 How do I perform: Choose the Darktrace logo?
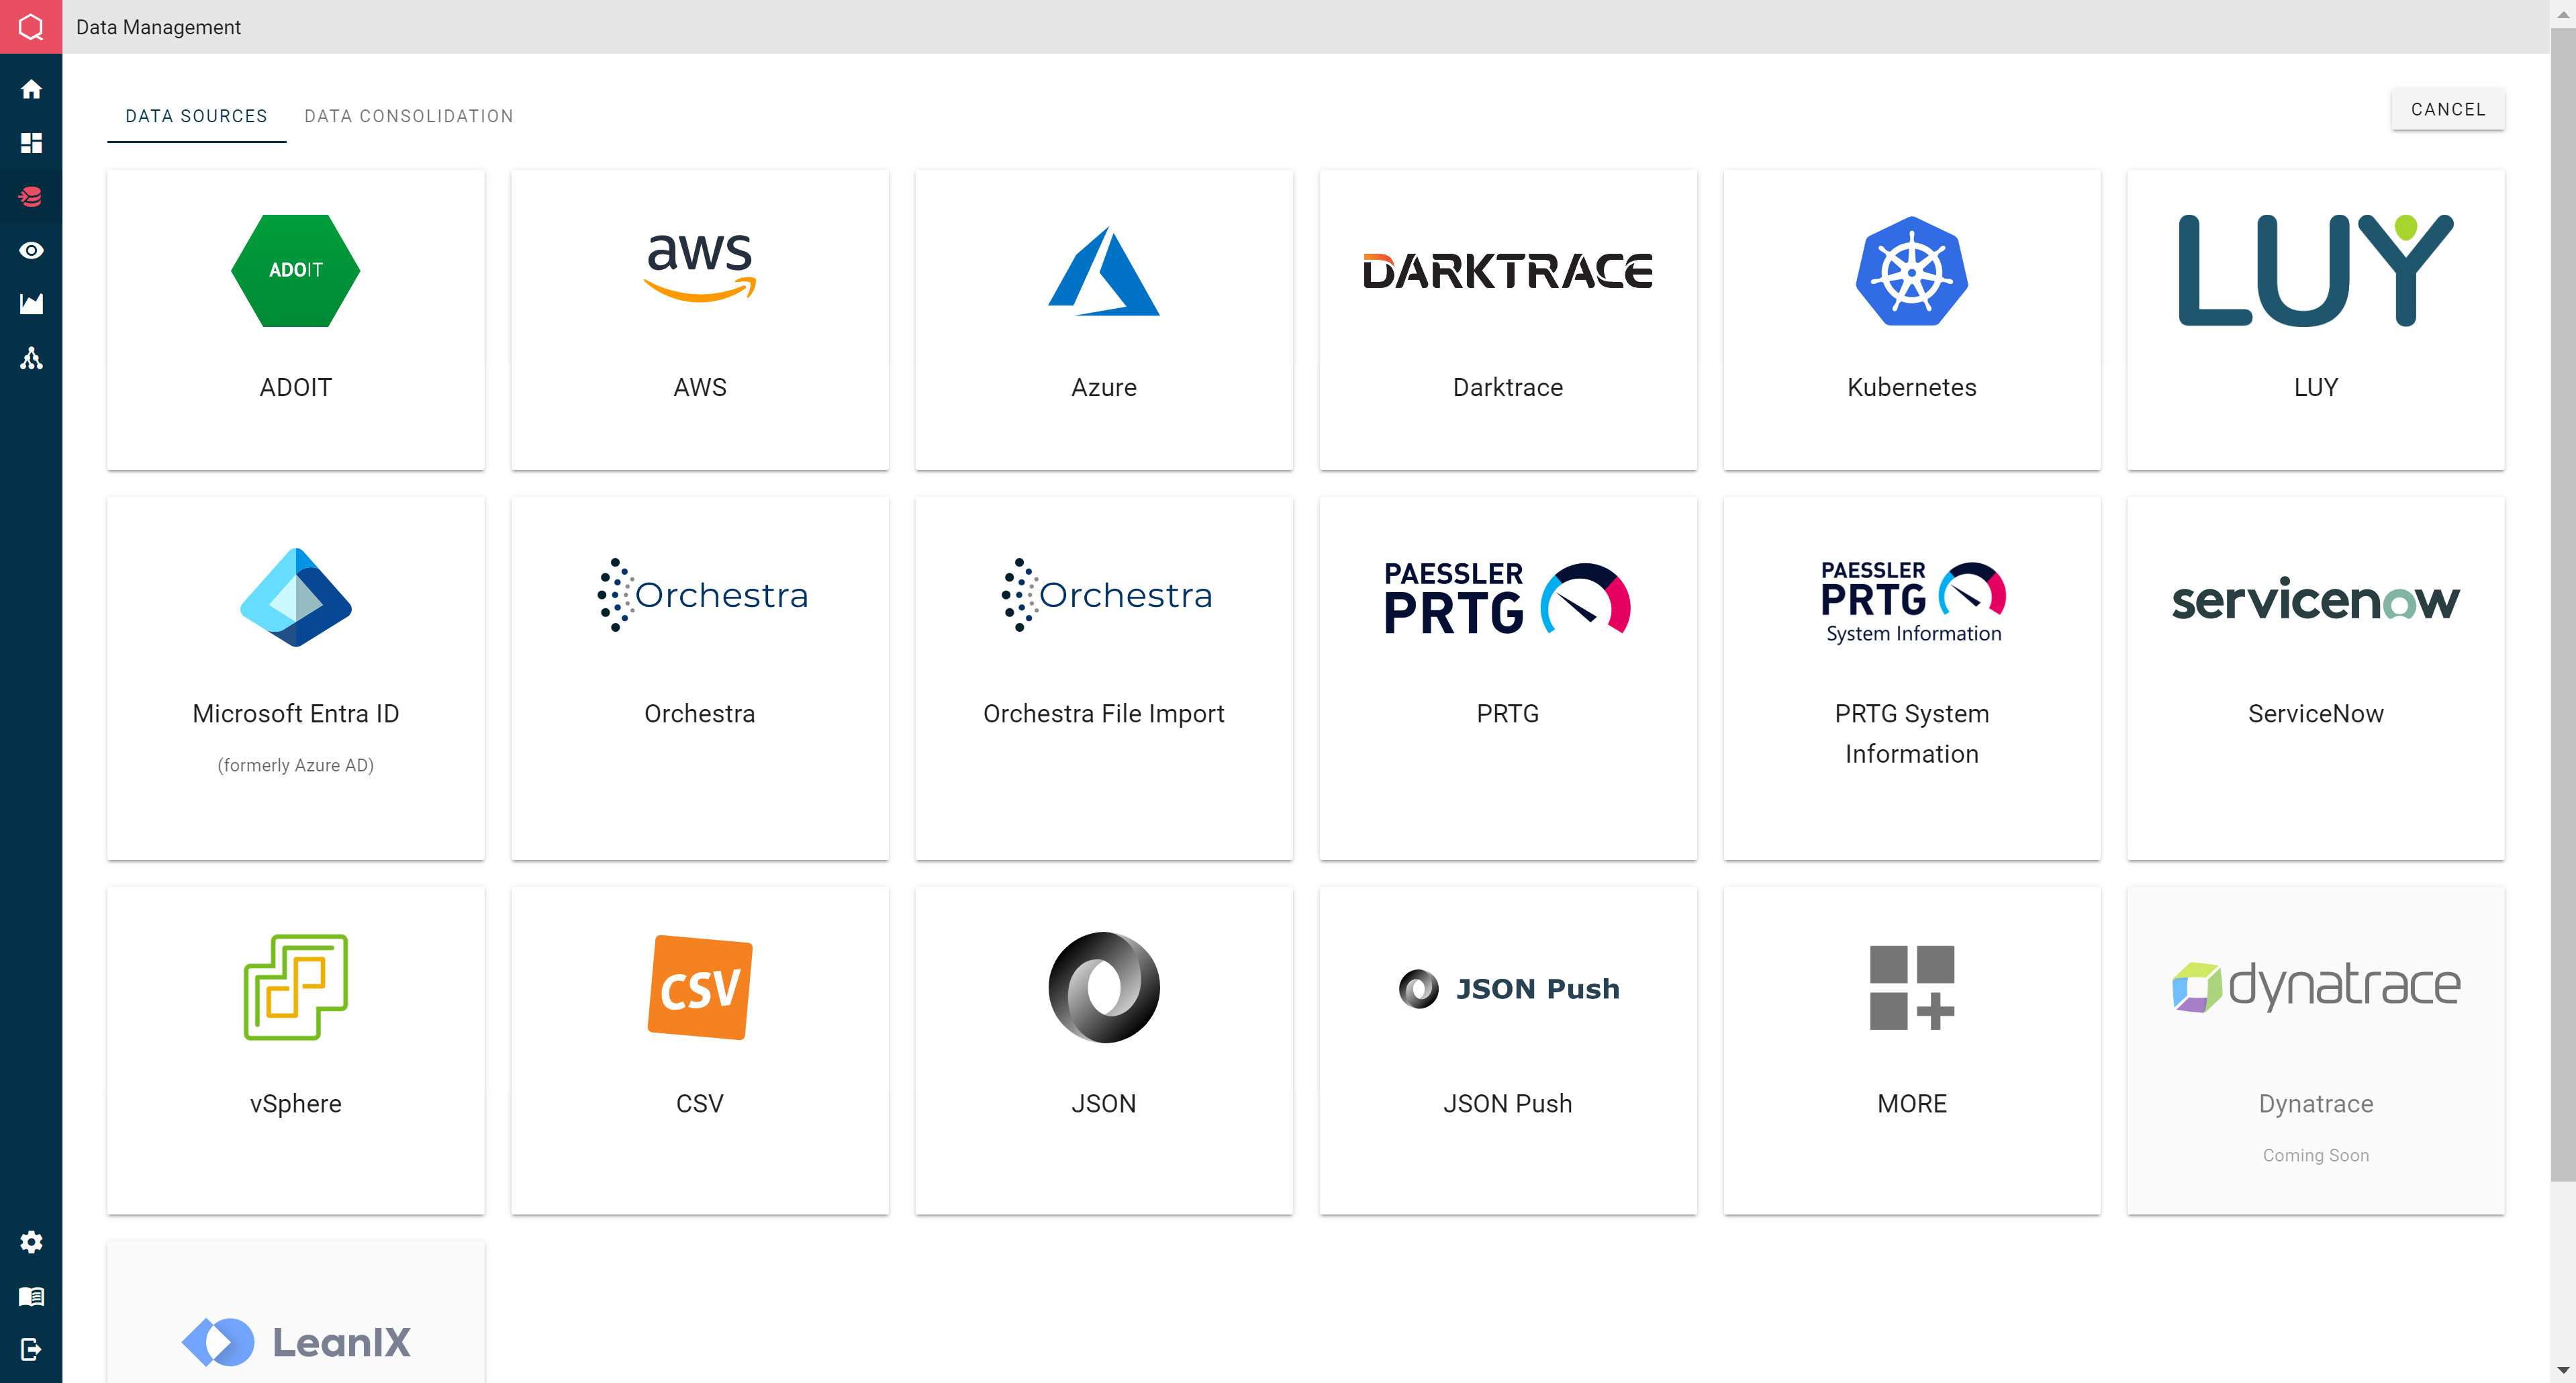click(1508, 271)
